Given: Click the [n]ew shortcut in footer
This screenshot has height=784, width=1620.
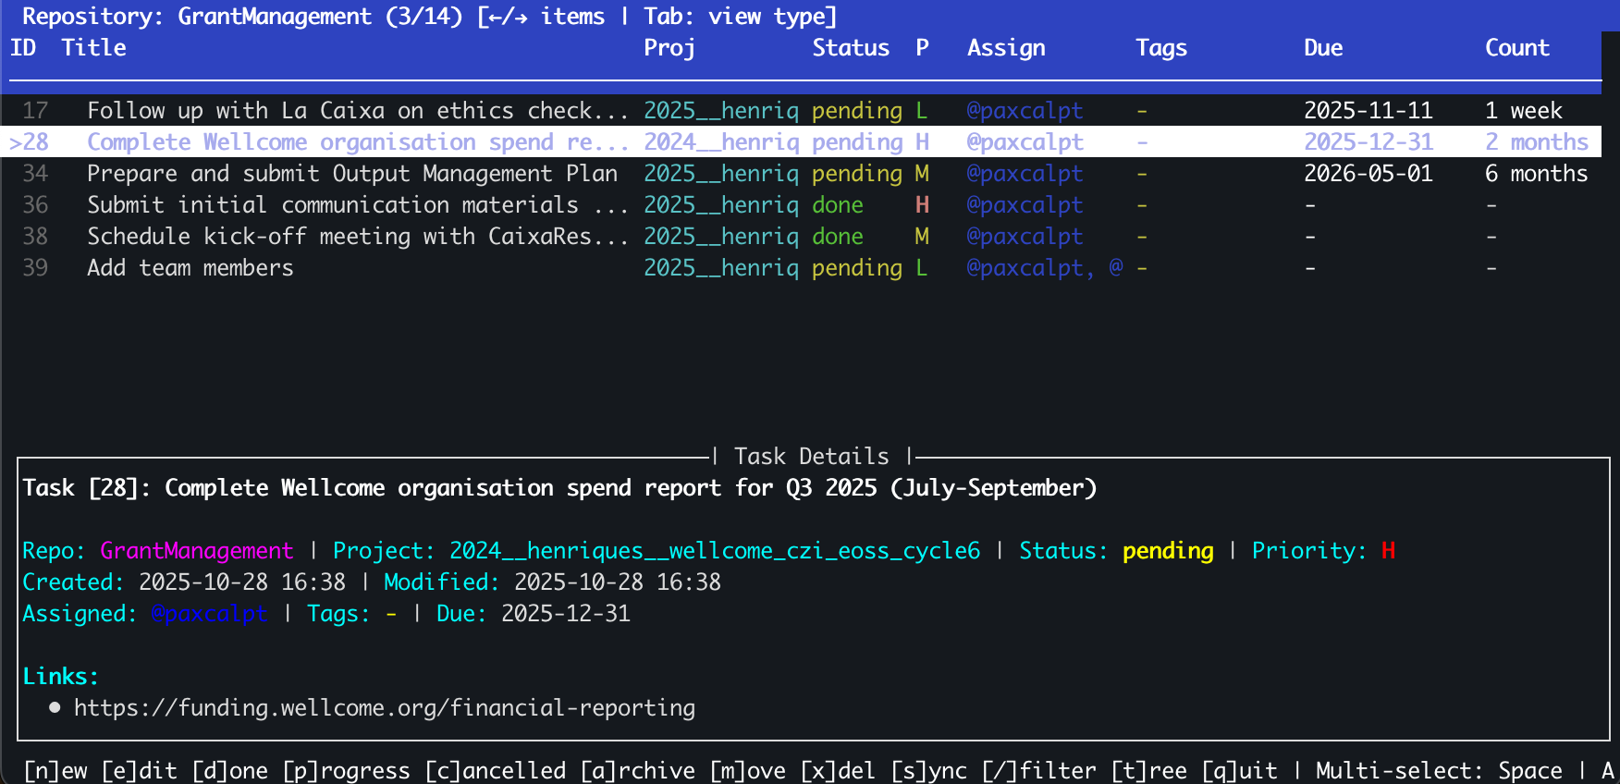Looking at the screenshot, I should (55, 771).
